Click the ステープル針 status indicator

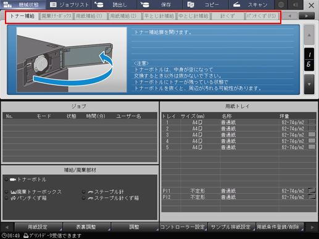[84, 192]
